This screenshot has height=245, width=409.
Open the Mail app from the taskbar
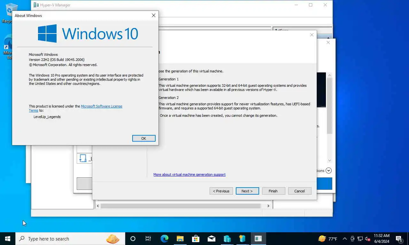tap(211, 239)
